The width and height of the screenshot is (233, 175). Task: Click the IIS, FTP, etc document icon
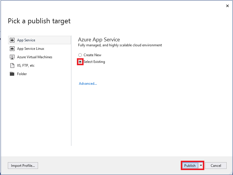click(x=12, y=66)
